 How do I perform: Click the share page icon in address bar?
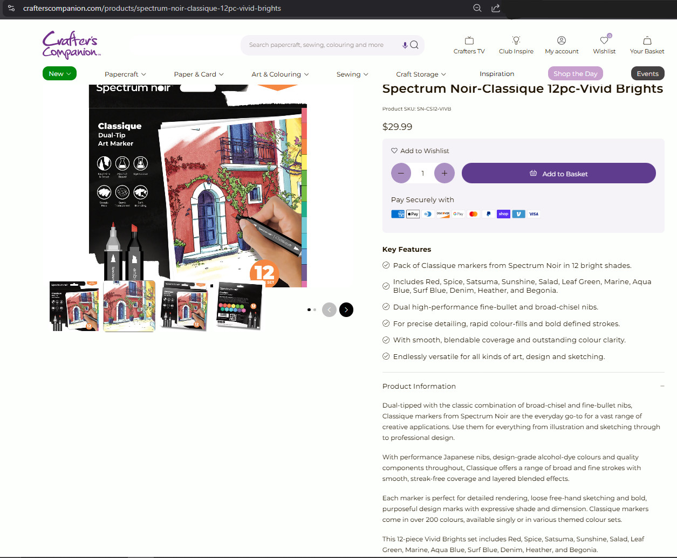click(496, 8)
